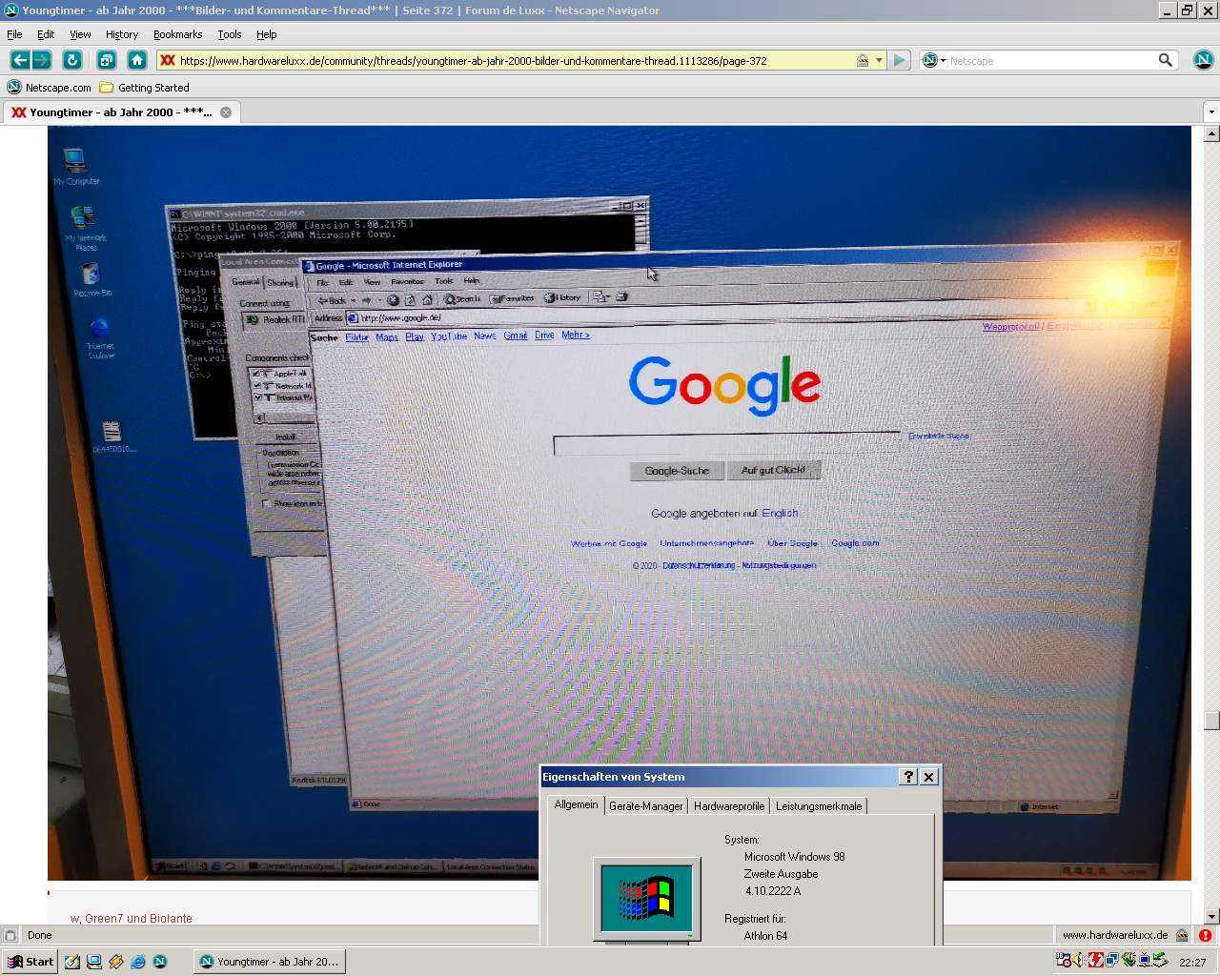
Task: Select the Youngtimer - ab Jahr 2000 tab
Action: [x=121, y=112]
